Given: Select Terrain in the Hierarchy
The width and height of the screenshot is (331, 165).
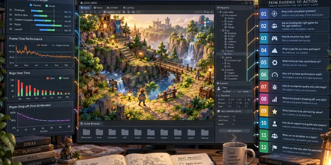Looking at the screenshot, I should pos(231,18).
